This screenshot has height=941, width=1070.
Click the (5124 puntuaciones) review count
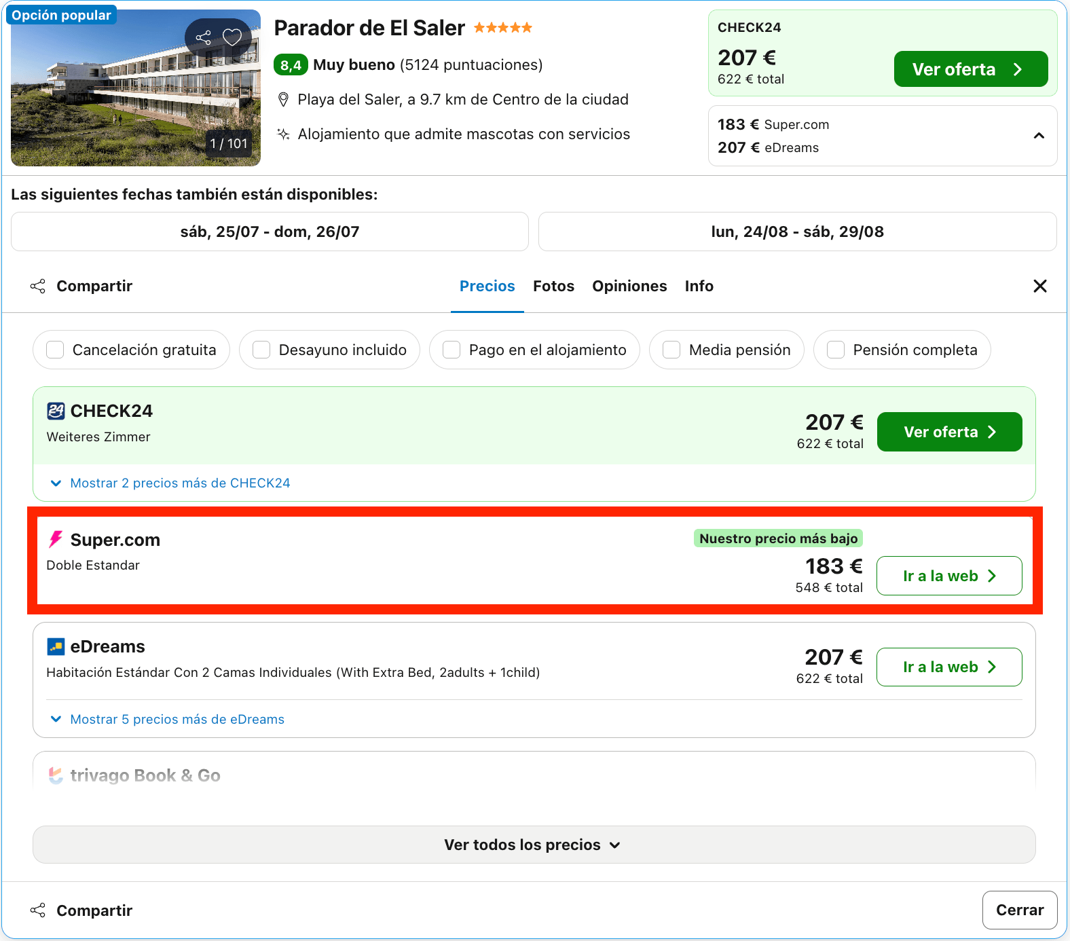coord(471,65)
